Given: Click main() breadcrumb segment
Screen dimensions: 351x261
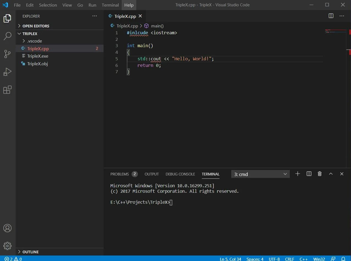Looking at the screenshot, I should pos(157,26).
